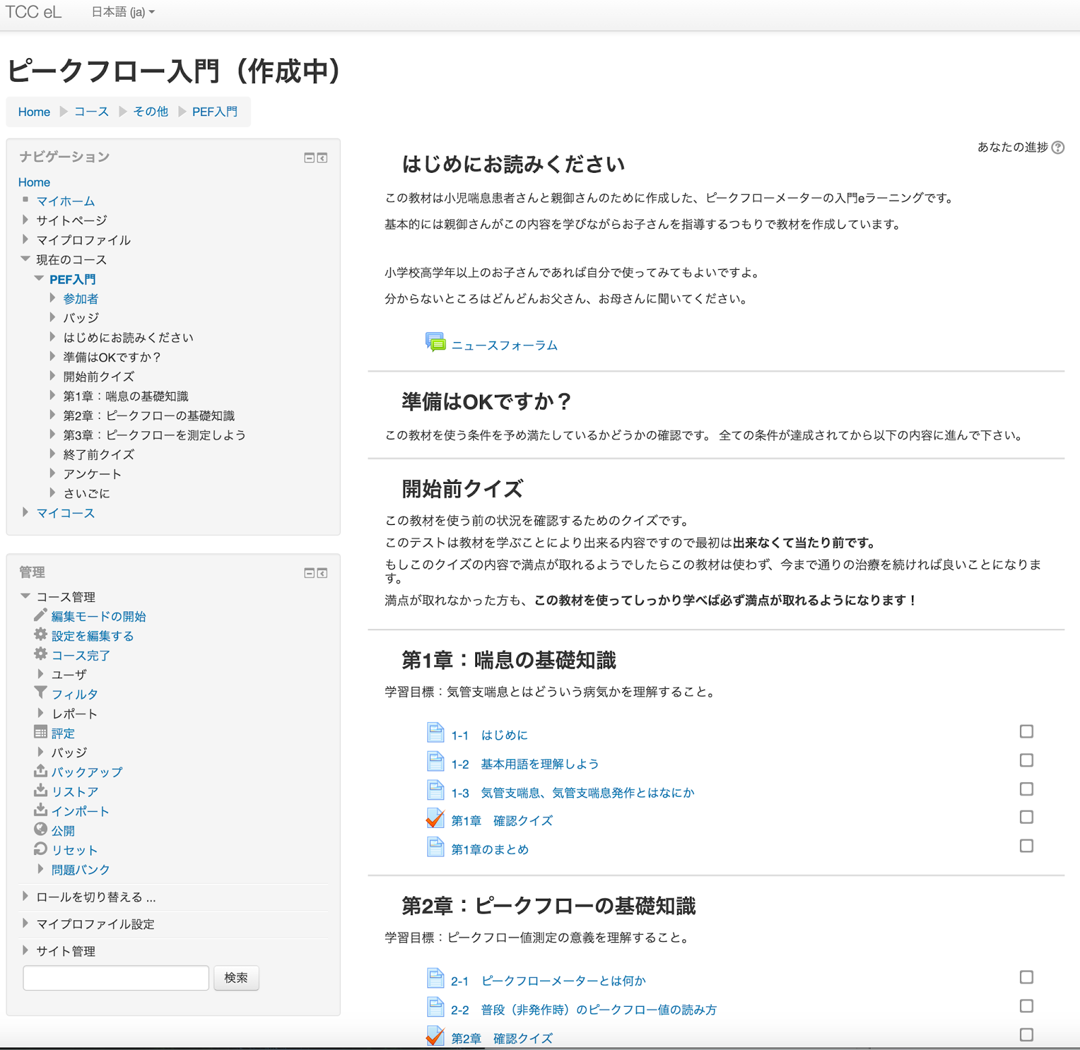
Task: Click the grades table icon for 評定
Action: click(x=40, y=732)
